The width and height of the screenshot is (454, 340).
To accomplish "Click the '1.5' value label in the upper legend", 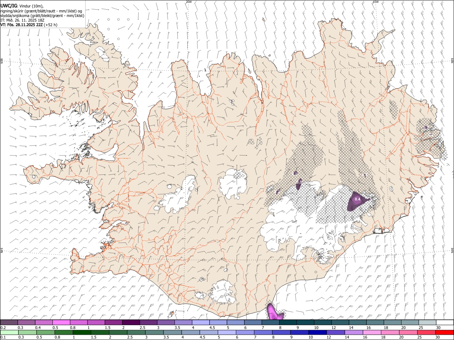I will tap(107, 328).
